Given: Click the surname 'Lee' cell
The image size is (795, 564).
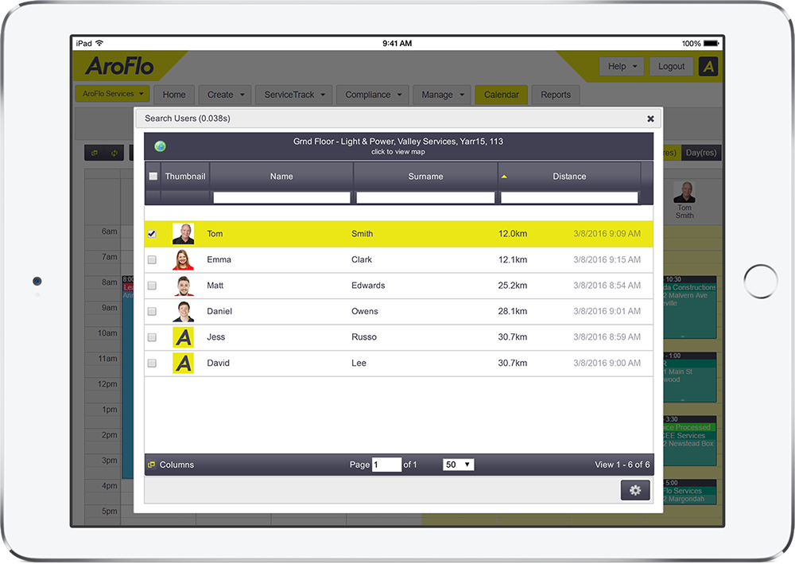Looking at the screenshot, I should tap(359, 364).
